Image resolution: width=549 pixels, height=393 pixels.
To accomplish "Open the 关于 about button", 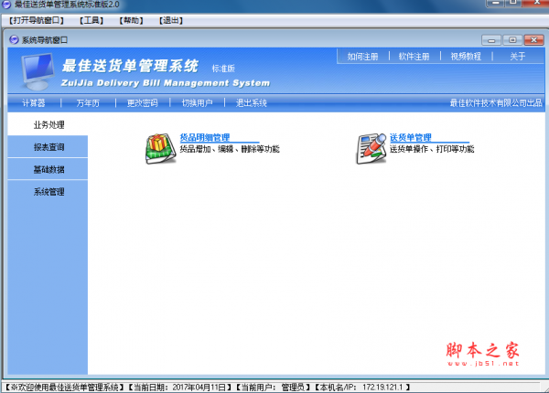I will (518, 57).
